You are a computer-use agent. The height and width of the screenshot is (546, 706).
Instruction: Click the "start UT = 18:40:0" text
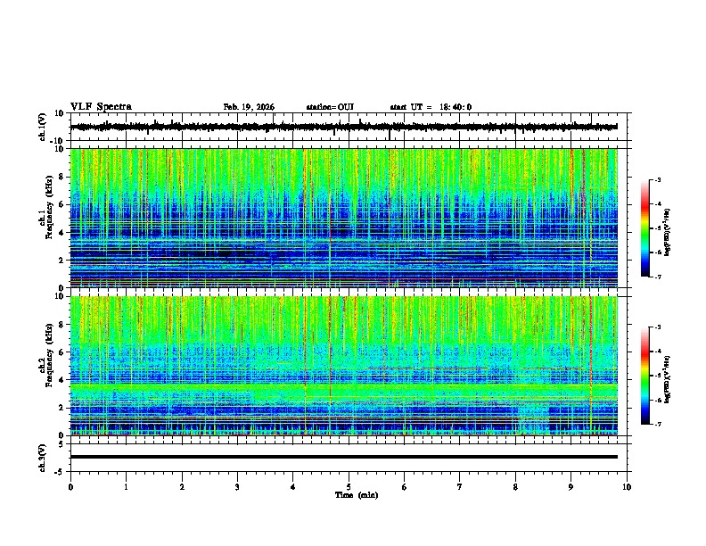(431, 107)
